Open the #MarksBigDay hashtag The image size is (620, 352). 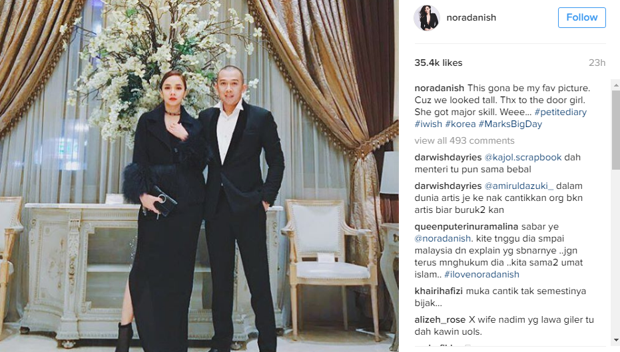[510, 124]
